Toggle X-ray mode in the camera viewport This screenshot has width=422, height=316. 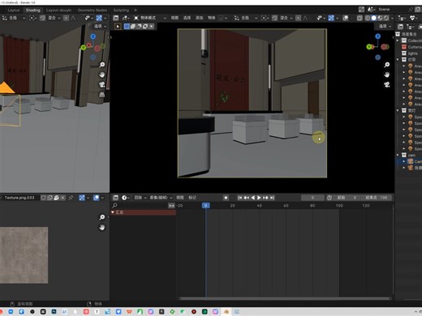(360, 18)
